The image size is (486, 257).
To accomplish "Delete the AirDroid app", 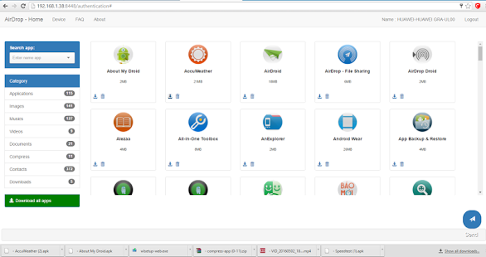I will (x=253, y=96).
